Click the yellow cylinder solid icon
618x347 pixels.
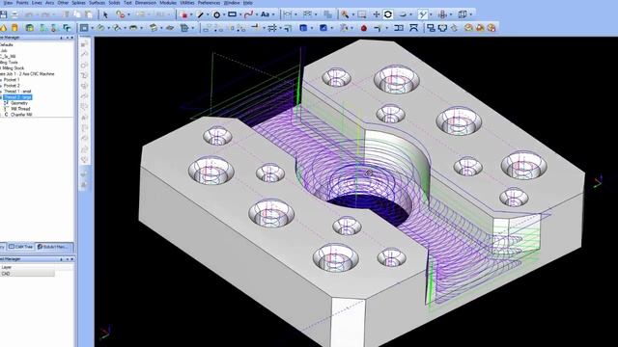point(14,28)
